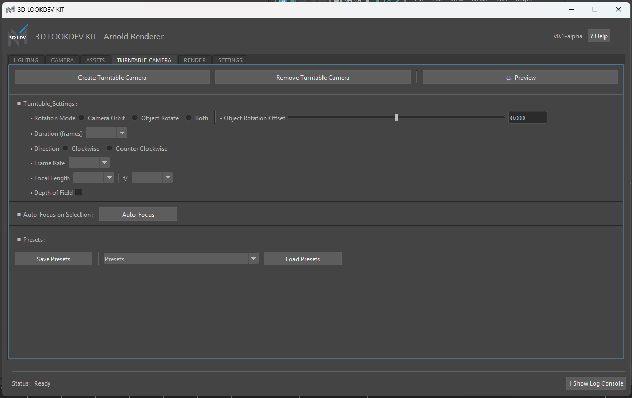Click the Auto-Focus button
632x398 pixels.
tap(138, 215)
